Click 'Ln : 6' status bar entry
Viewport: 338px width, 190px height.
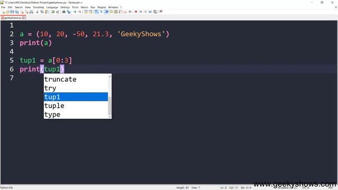pyautogui.click(x=223, y=188)
